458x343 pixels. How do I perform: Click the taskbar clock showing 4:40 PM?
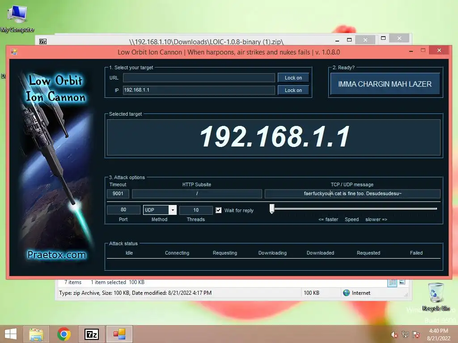(438, 335)
